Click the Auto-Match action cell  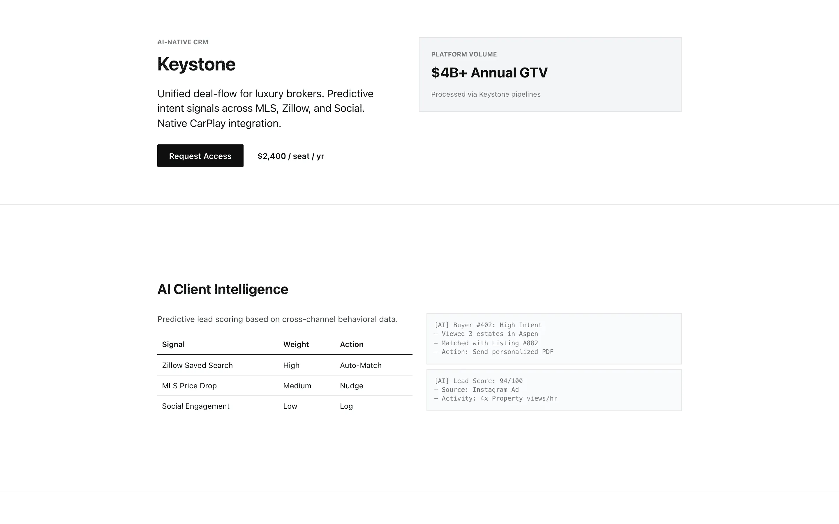click(x=361, y=365)
